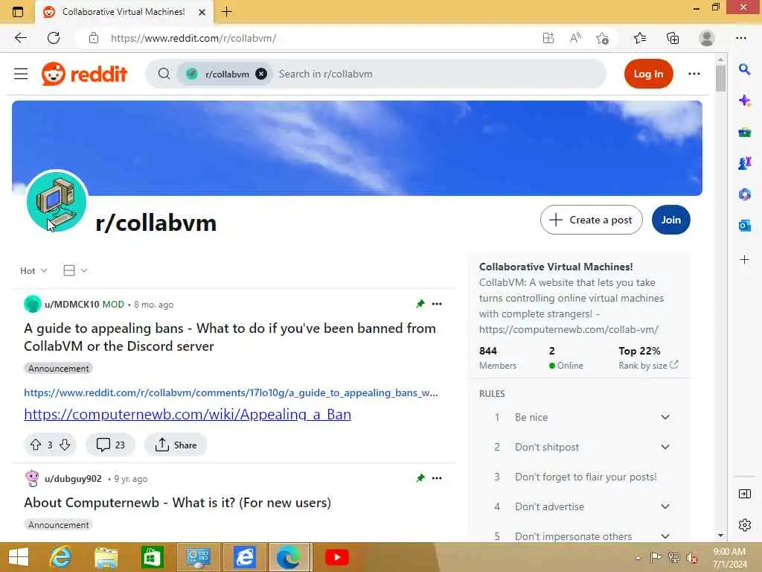Open sidebar settings gear icon
The image size is (762, 572).
(x=744, y=525)
